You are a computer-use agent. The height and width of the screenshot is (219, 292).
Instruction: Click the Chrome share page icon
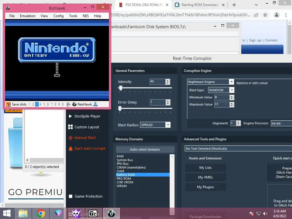point(256,15)
